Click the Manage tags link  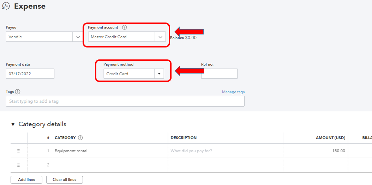click(233, 92)
